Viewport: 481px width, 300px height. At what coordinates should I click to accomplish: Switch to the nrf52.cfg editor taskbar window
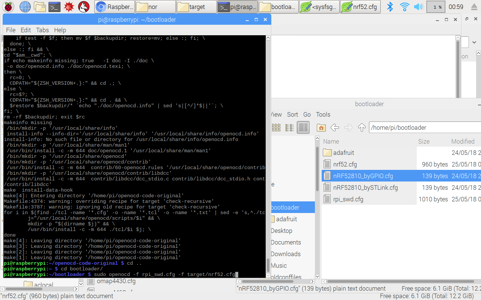[360, 7]
